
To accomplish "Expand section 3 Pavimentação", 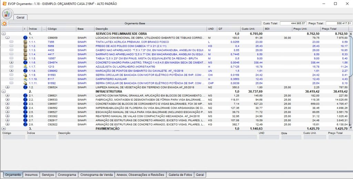I will [3, 128].
